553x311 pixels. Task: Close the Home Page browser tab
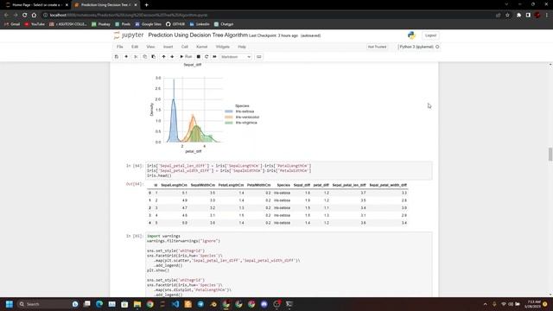click(67, 5)
